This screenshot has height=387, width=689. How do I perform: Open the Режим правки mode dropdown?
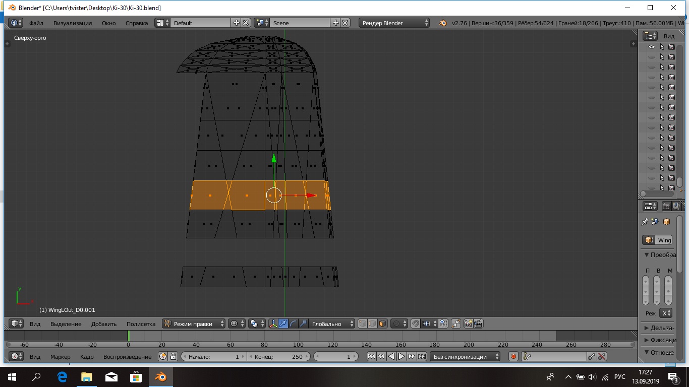point(194,324)
